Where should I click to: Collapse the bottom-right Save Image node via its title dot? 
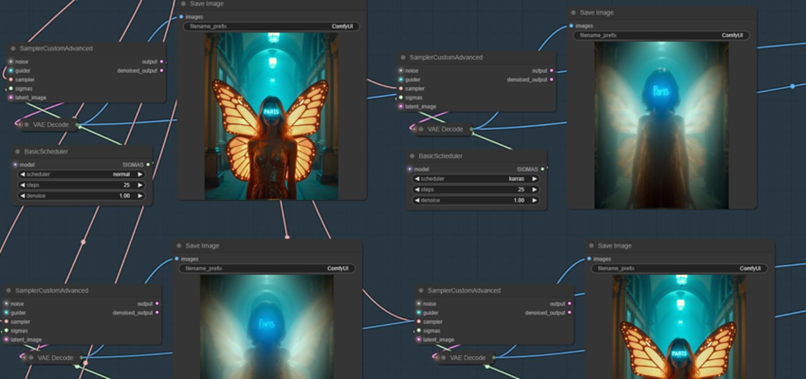click(591, 246)
